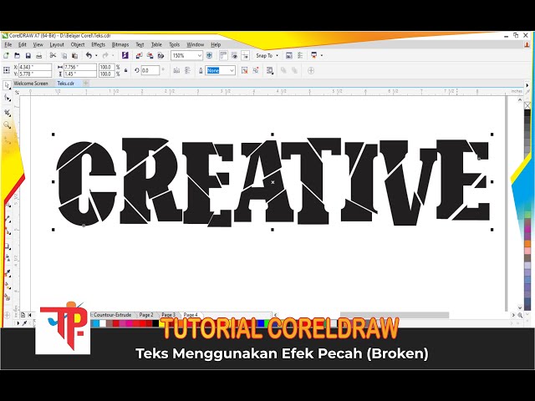Screen dimensions: 535x401
Task: Open the Table menu
Action: (x=156, y=44)
